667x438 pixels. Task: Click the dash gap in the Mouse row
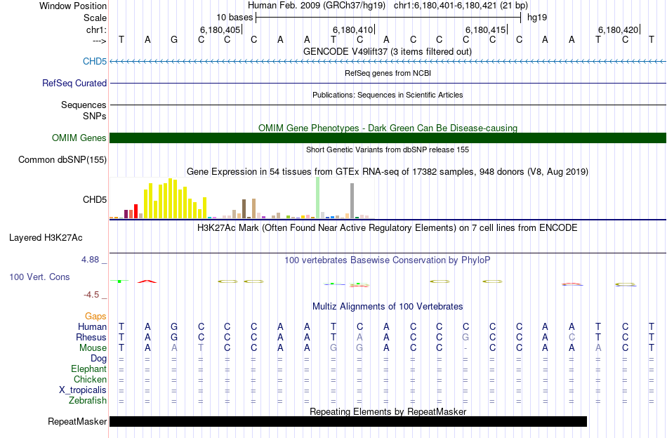[465, 348]
